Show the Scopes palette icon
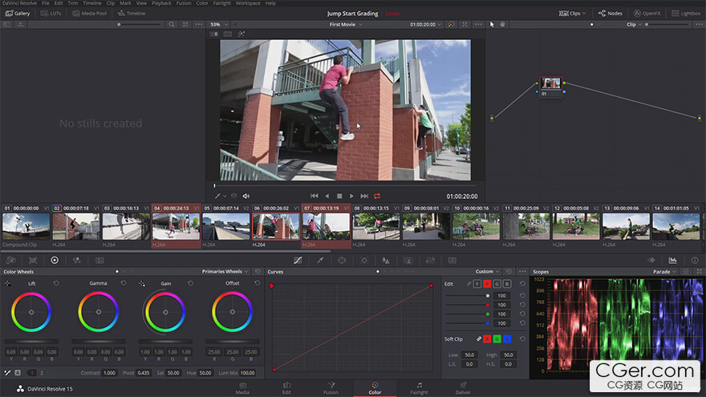 point(672,260)
